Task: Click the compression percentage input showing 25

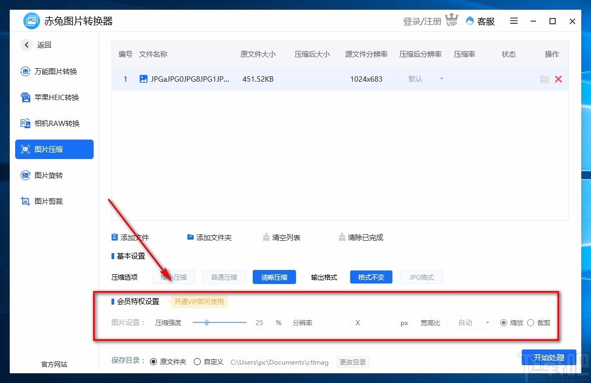Action: coord(262,322)
